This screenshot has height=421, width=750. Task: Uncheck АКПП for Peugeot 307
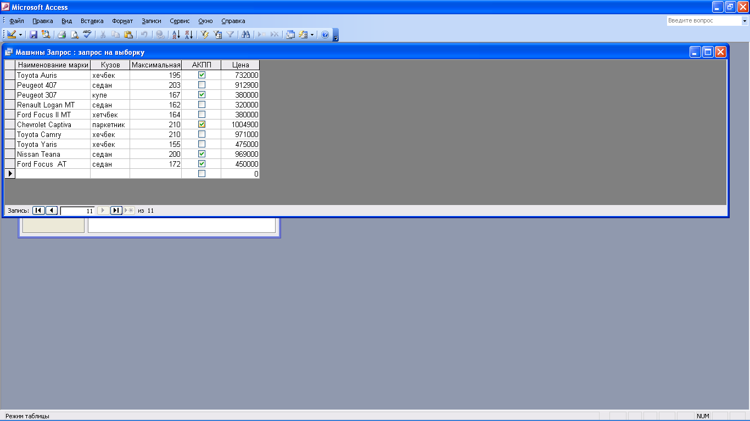point(202,95)
